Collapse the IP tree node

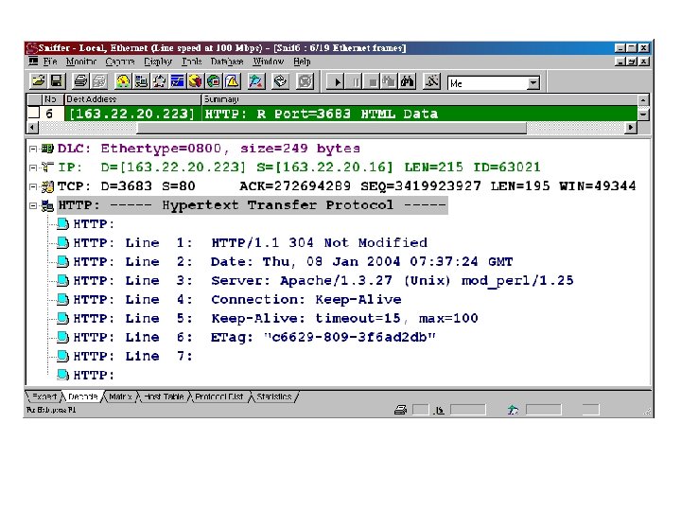click(x=33, y=167)
